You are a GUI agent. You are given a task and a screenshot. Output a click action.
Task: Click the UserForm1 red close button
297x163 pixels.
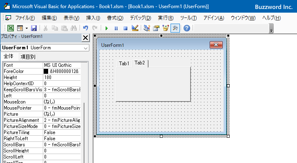(216, 45)
